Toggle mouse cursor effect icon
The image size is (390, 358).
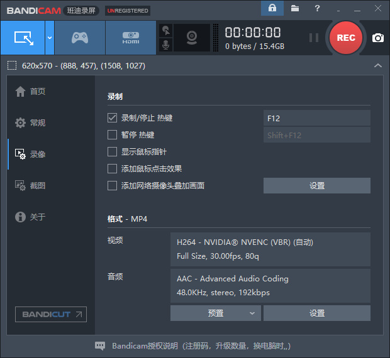click(165, 31)
